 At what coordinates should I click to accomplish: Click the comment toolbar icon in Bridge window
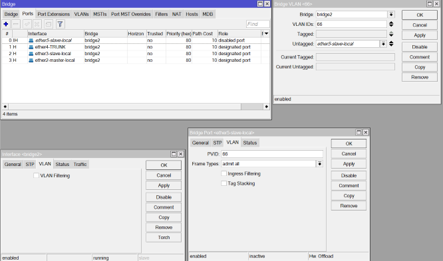pos(49,24)
